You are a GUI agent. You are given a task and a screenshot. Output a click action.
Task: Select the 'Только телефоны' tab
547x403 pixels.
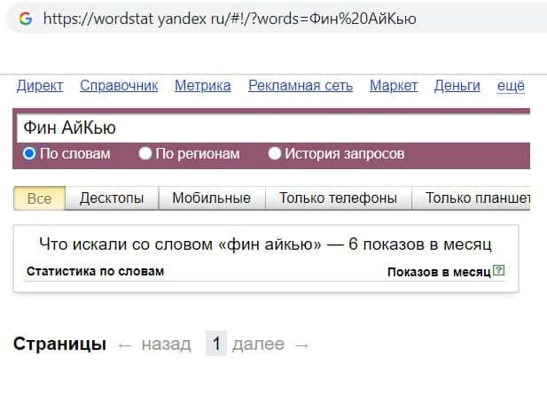click(x=338, y=198)
